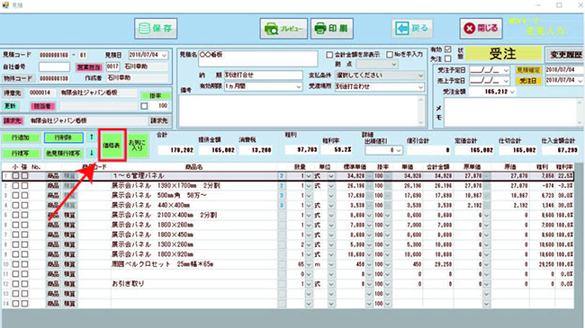The height and width of the screenshot is (328, 585).
Task: Select the お引き取り item name
Action: click(x=129, y=284)
